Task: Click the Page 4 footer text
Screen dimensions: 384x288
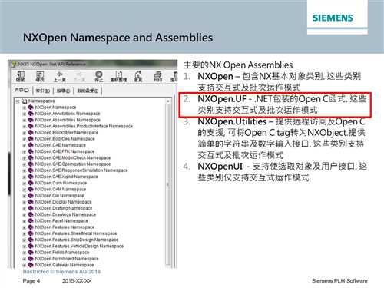Action: click(31, 281)
